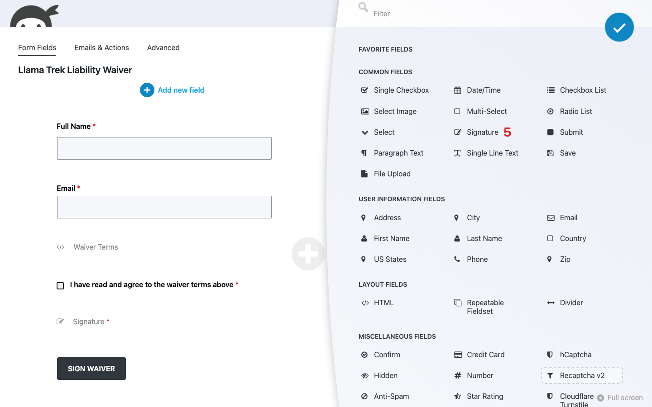Add the Recaptcha v2 field
The height and width of the screenshot is (407, 652).
tap(582, 375)
